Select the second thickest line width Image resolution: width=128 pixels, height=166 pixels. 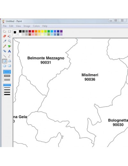pyautogui.click(x=7, y=92)
